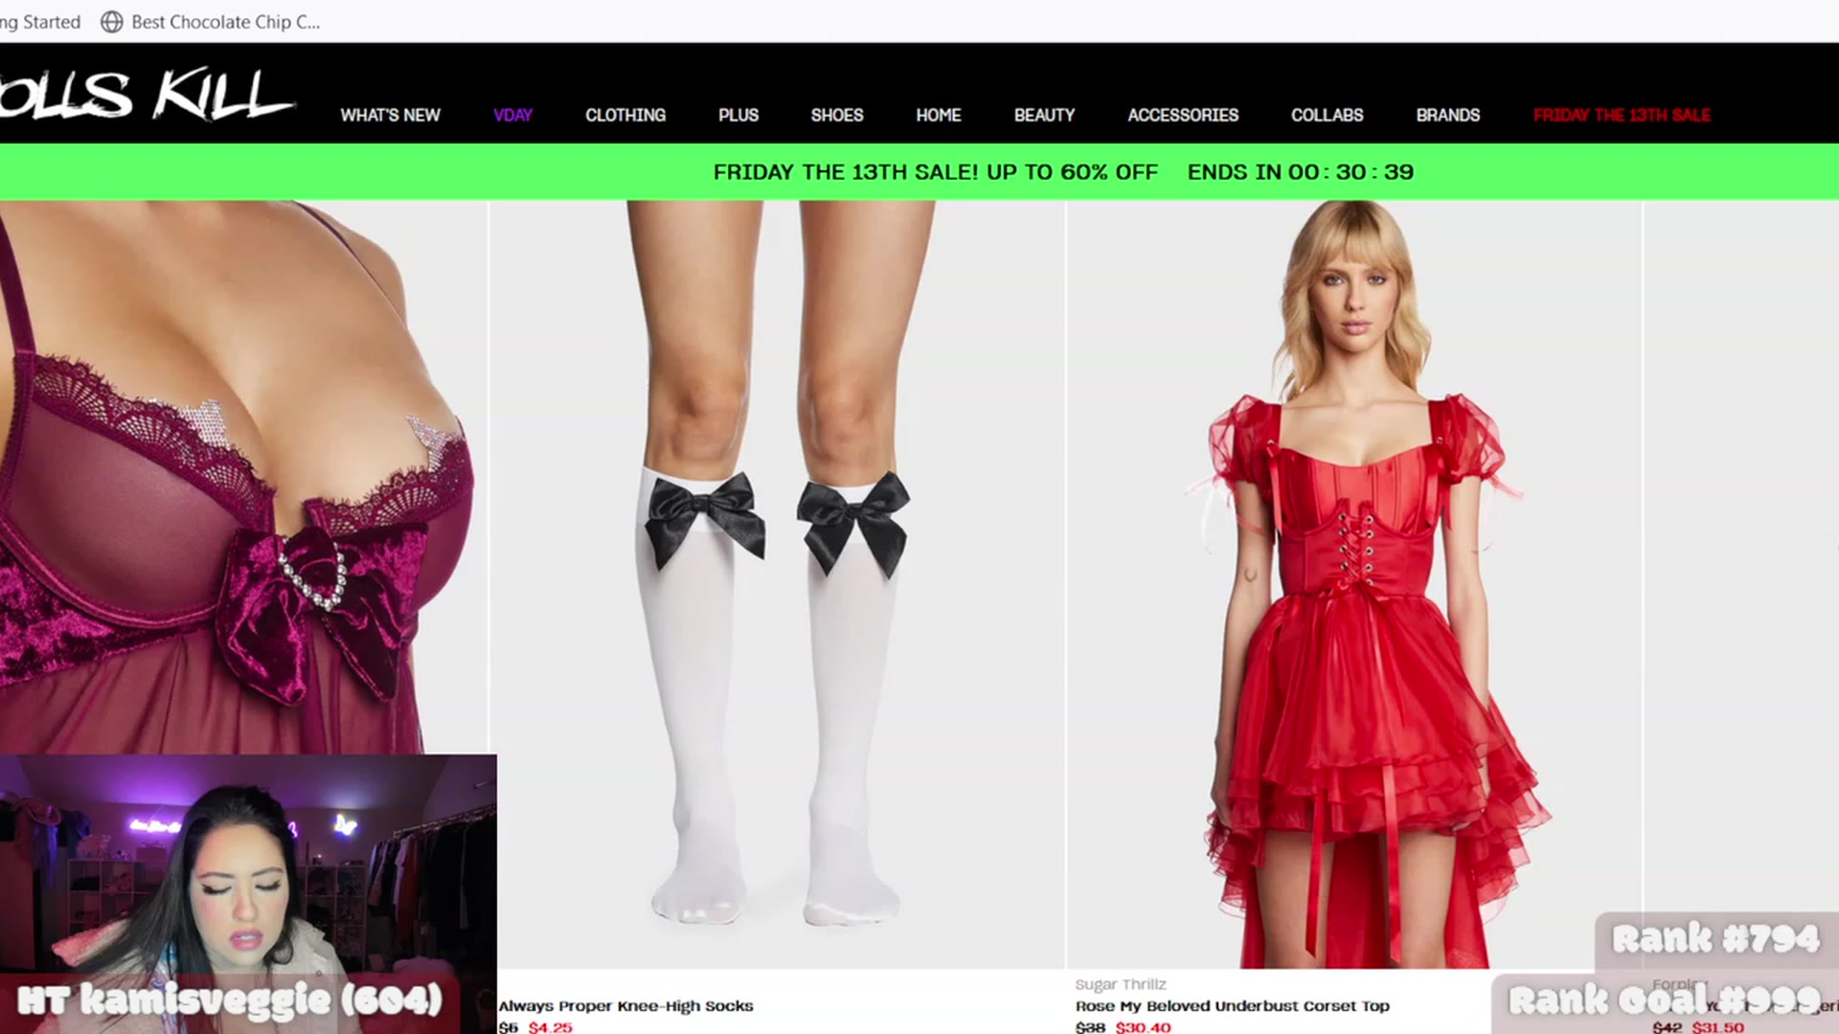
Task: Open the red corset dress product image
Action: 1354,584
